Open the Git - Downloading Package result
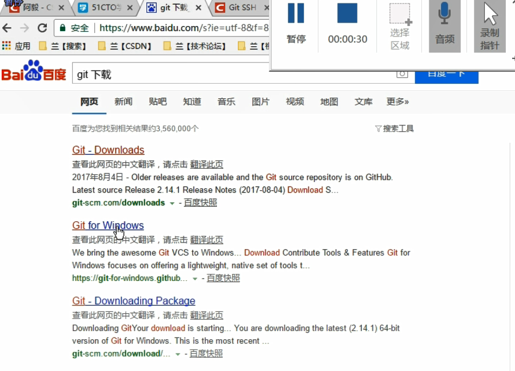Screen dimensions: 515x371 tap(134, 301)
